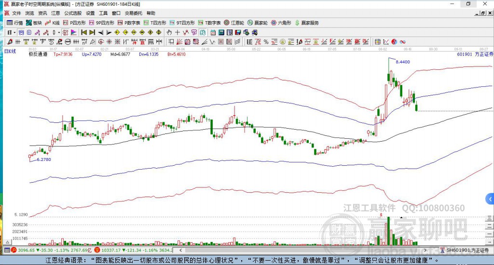Click the red infinity symbol icon
Image resolution: width=494 pixels, height=265 pixels.
click(403, 41)
